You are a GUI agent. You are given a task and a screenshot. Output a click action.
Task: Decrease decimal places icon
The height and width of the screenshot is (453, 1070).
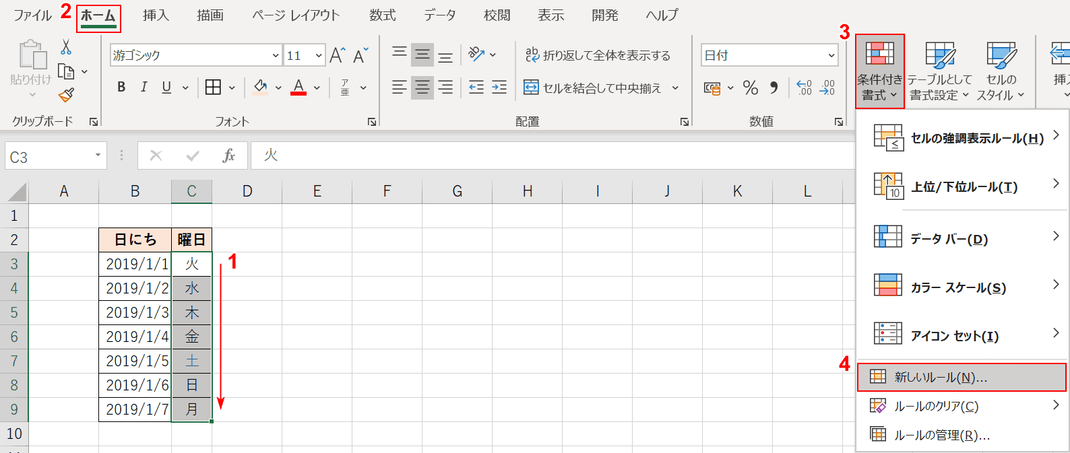point(827,87)
